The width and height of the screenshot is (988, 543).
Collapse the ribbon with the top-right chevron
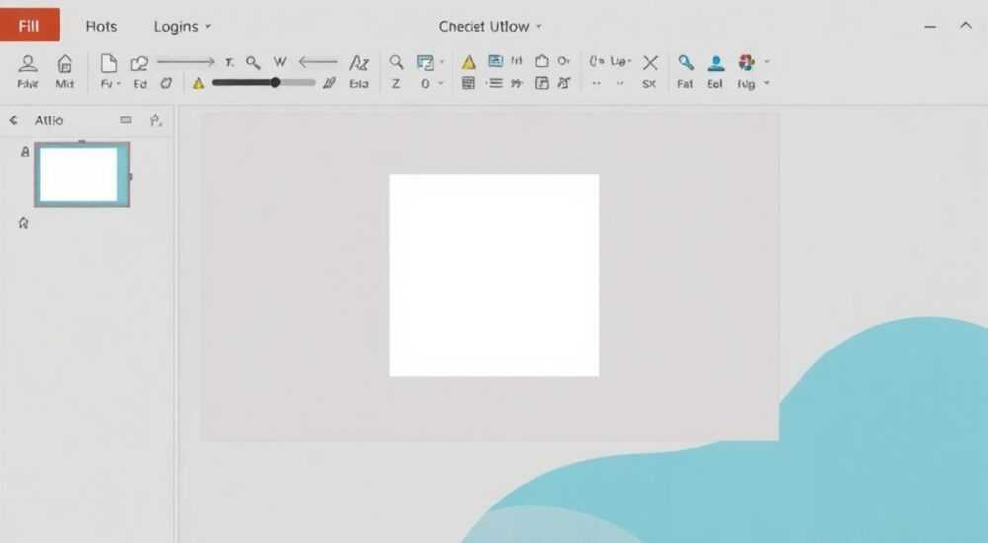pyautogui.click(x=966, y=26)
